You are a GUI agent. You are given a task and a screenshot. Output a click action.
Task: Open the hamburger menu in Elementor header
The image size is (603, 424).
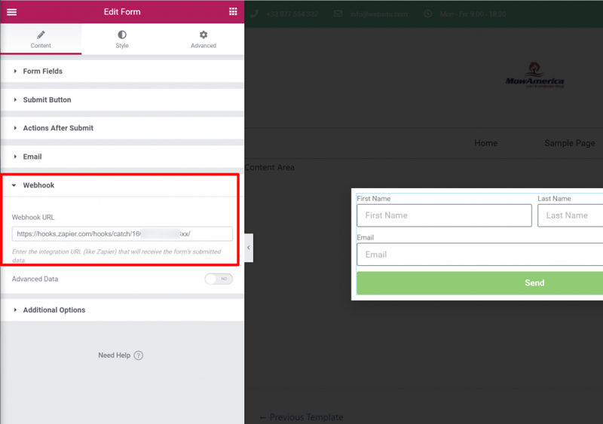coord(11,12)
